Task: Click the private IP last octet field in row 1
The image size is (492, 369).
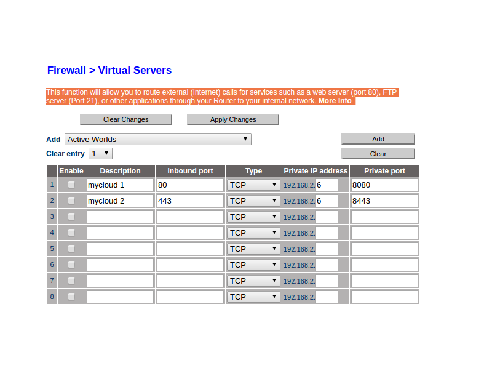Action: [327, 185]
